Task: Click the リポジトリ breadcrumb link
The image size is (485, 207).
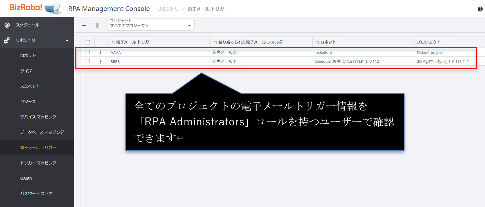Action: (x=168, y=9)
